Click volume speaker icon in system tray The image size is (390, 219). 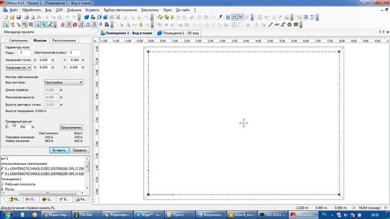pyautogui.click(x=346, y=215)
